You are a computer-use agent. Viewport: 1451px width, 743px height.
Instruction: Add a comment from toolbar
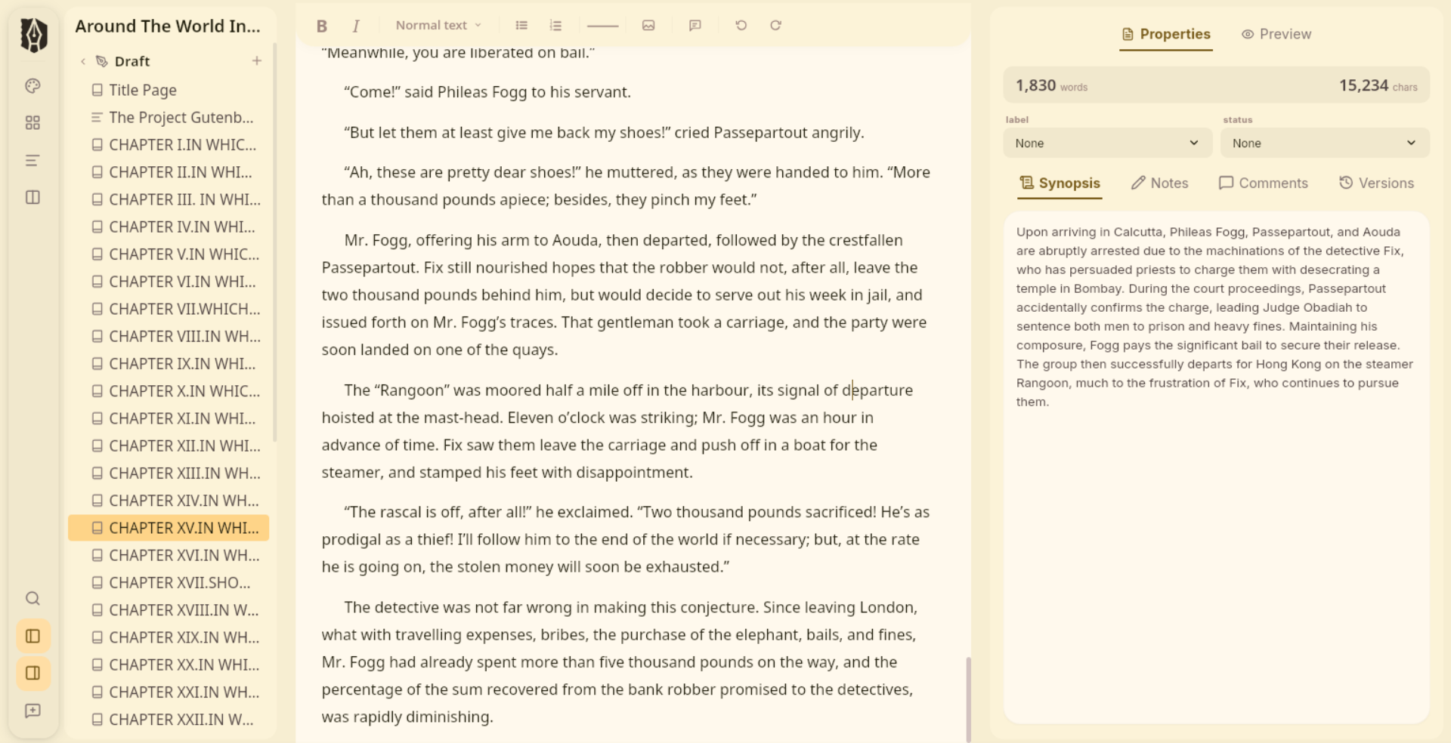695,25
